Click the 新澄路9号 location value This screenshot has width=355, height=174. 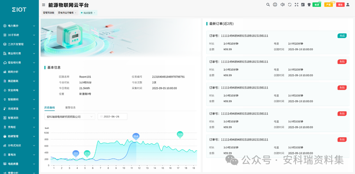pos(85,94)
